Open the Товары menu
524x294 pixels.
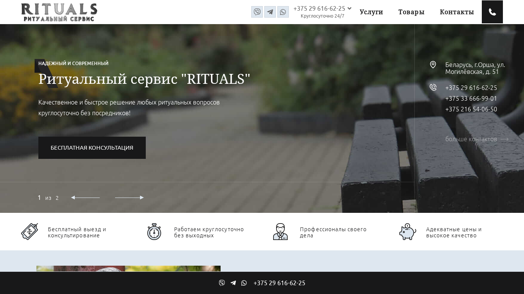[411, 12]
